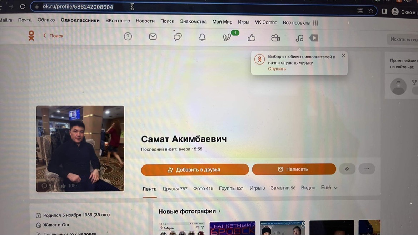
Task: Open the music note icon
Action: pos(299,38)
